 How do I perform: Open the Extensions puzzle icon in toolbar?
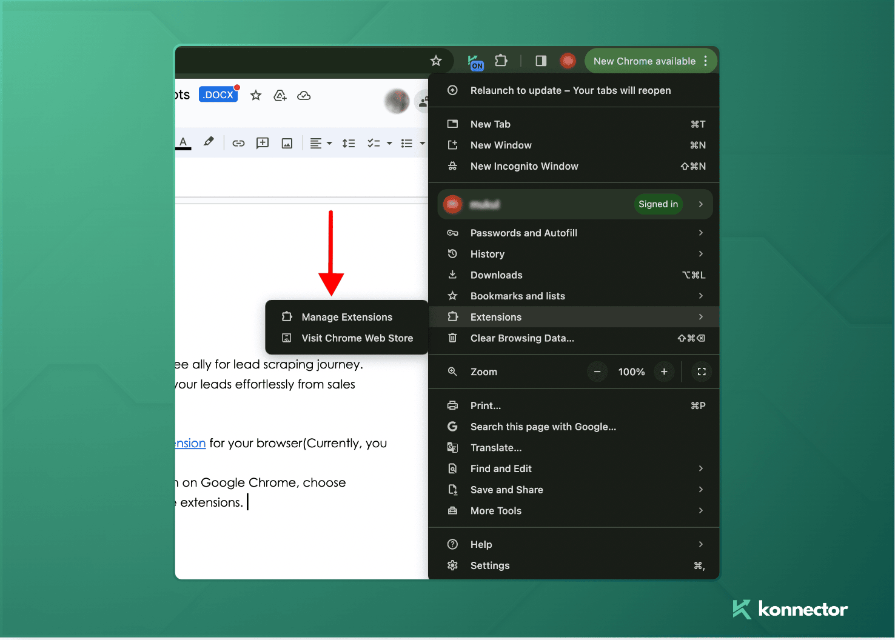pyautogui.click(x=501, y=61)
